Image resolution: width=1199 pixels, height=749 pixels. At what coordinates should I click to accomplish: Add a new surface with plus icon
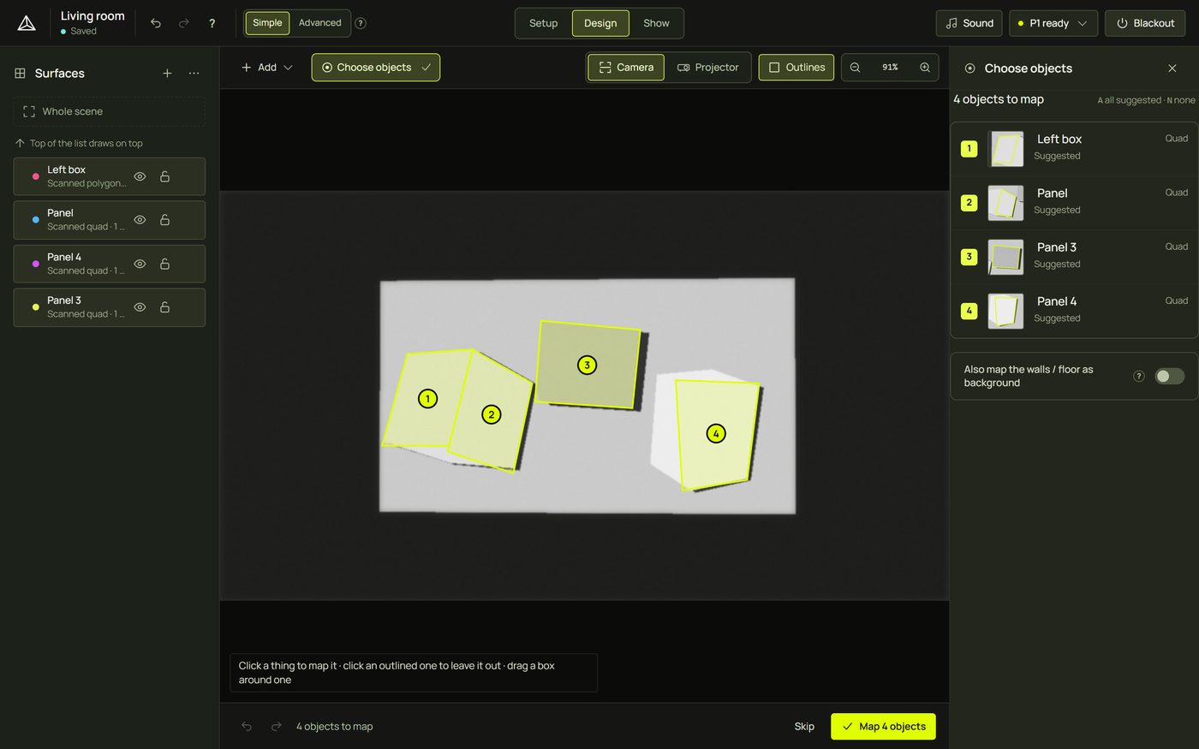click(x=167, y=74)
